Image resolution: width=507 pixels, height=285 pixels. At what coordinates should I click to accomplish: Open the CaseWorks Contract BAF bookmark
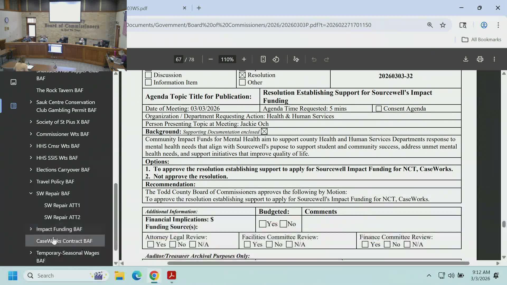point(64,241)
